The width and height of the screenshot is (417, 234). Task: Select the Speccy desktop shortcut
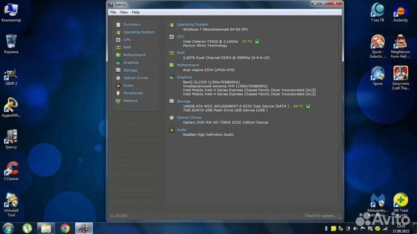(11, 139)
